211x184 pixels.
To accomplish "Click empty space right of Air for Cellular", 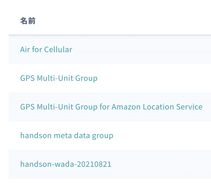I will coord(141,49).
